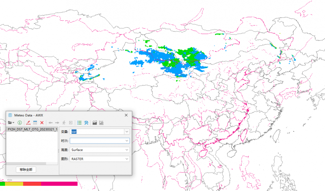
Task: Open the data file folder icon
Action: [11, 122]
